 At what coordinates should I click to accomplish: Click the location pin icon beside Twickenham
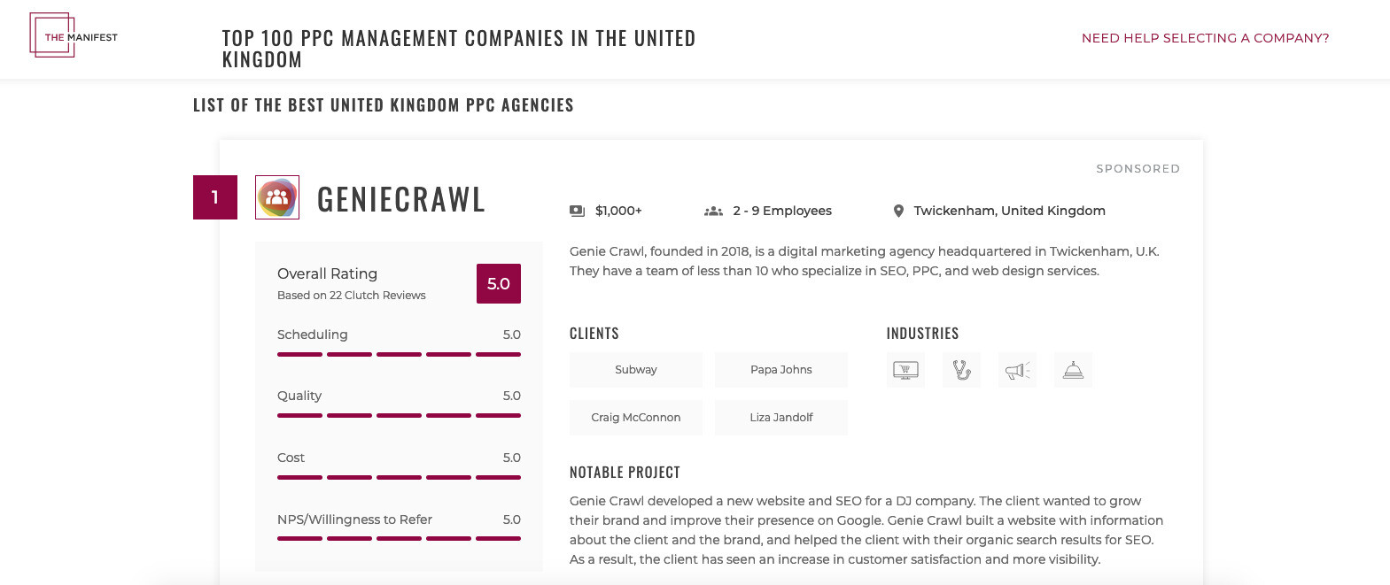pos(898,211)
